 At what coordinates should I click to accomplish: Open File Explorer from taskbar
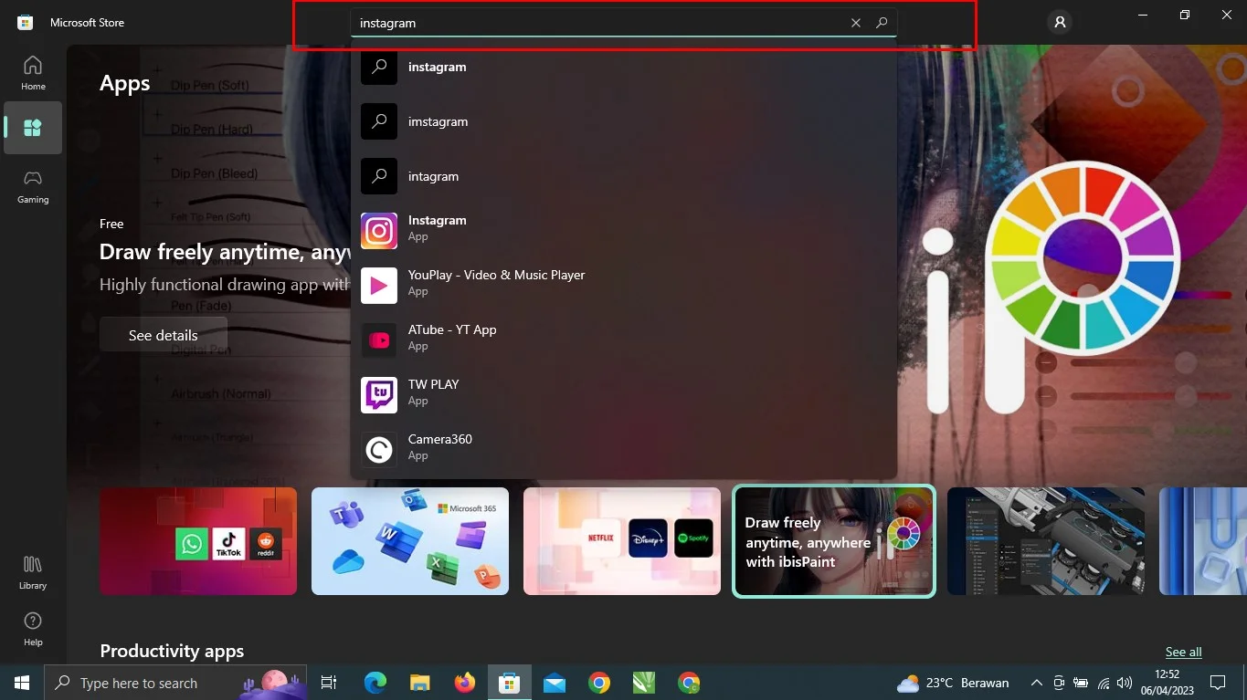coord(420,683)
